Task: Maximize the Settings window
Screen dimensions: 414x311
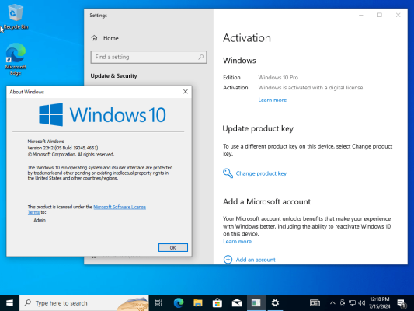Action: 379,15
